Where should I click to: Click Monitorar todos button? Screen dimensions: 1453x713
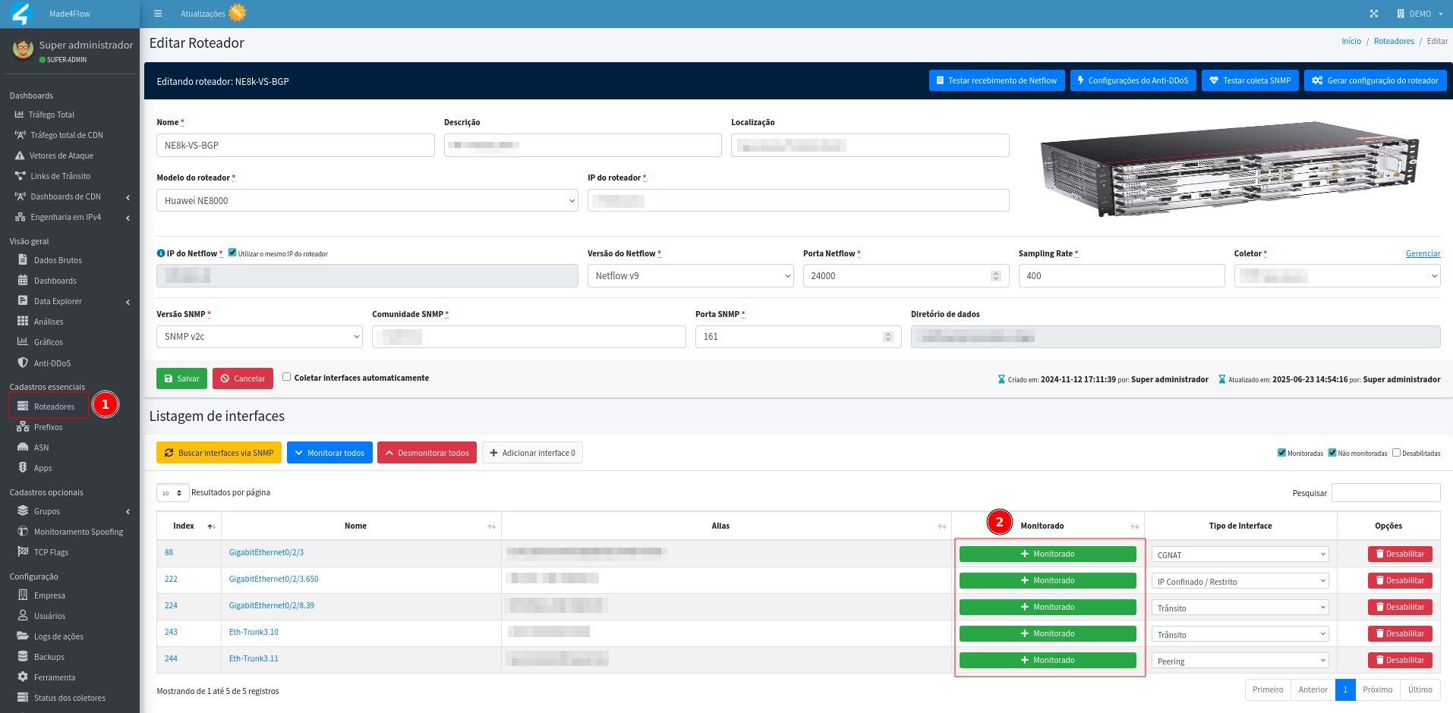(329, 453)
